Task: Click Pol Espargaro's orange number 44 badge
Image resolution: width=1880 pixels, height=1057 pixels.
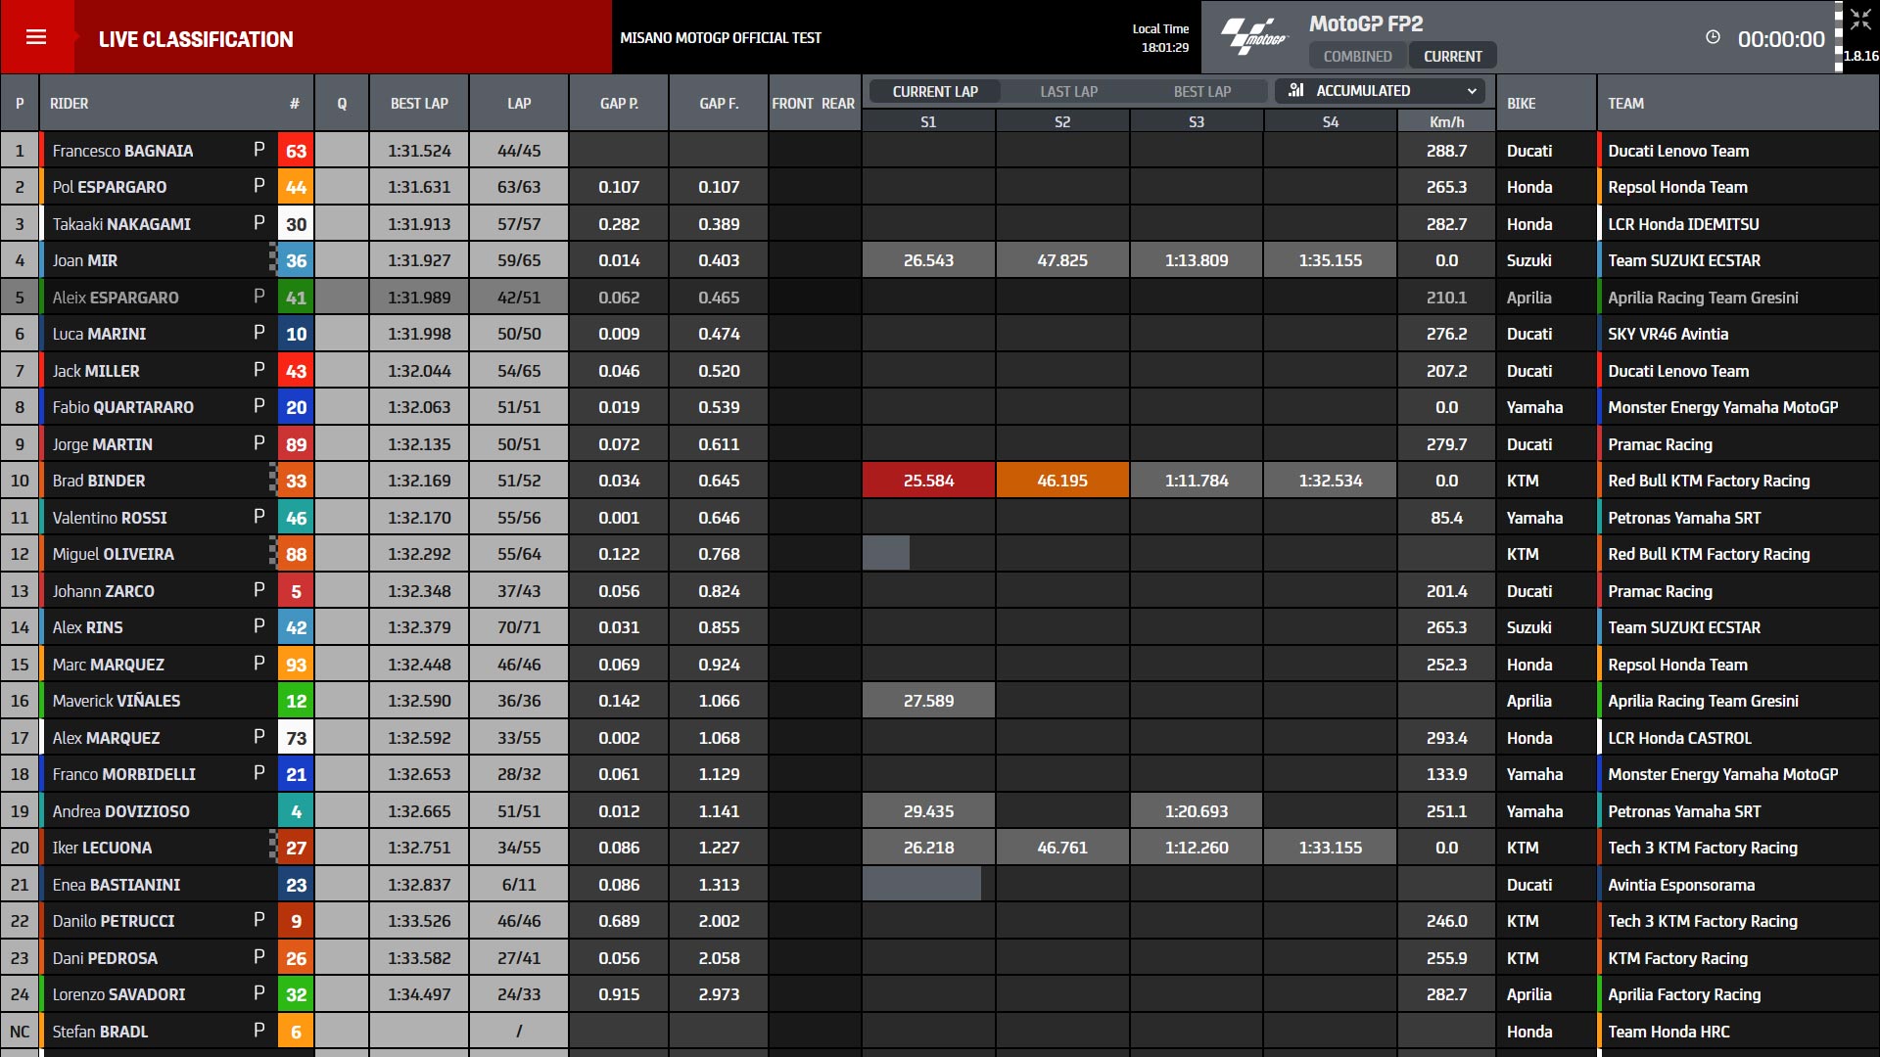Action: coord(296,187)
